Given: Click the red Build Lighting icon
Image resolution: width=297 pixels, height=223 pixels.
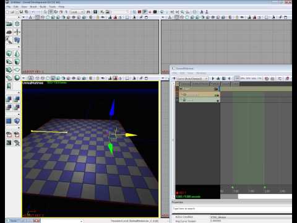Looking at the screenshot, I should pyautogui.click(x=140, y=12).
